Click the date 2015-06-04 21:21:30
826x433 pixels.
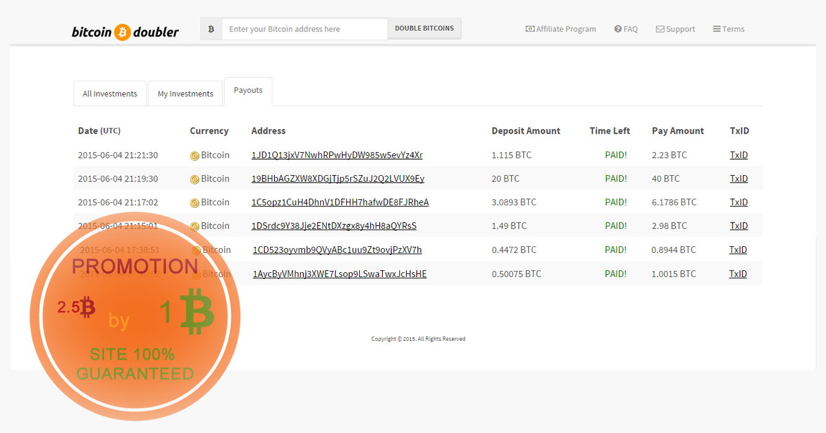point(118,155)
